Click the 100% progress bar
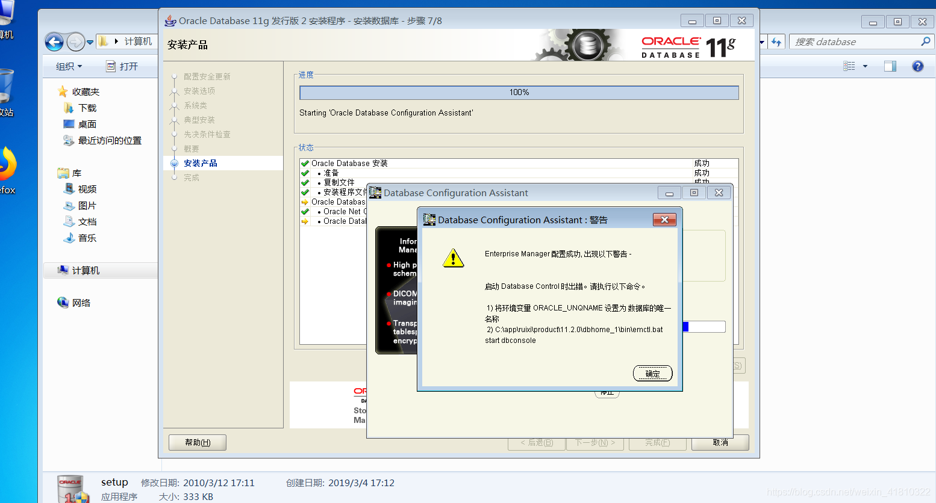Image resolution: width=936 pixels, height=503 pixels. (x=519, y=93)
